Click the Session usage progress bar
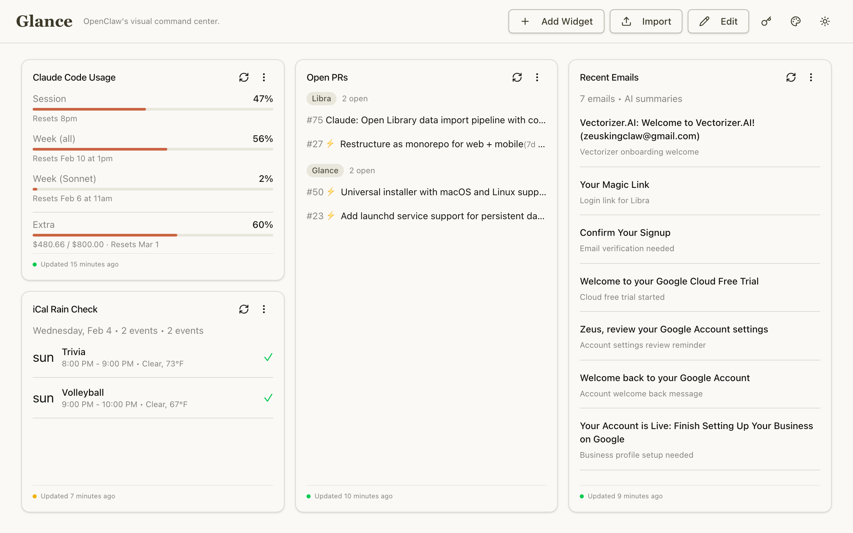This screenshot has height=533, width=853. [153, 109]
